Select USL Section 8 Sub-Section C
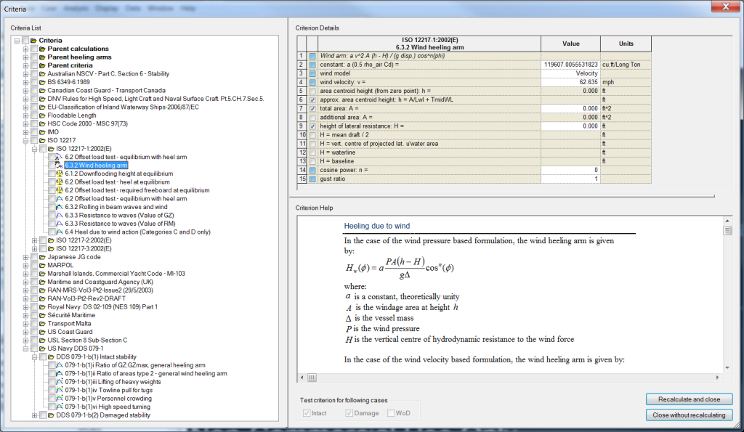Screen dimensions: 744x432 pyautogui.click(x=87, y=340)
